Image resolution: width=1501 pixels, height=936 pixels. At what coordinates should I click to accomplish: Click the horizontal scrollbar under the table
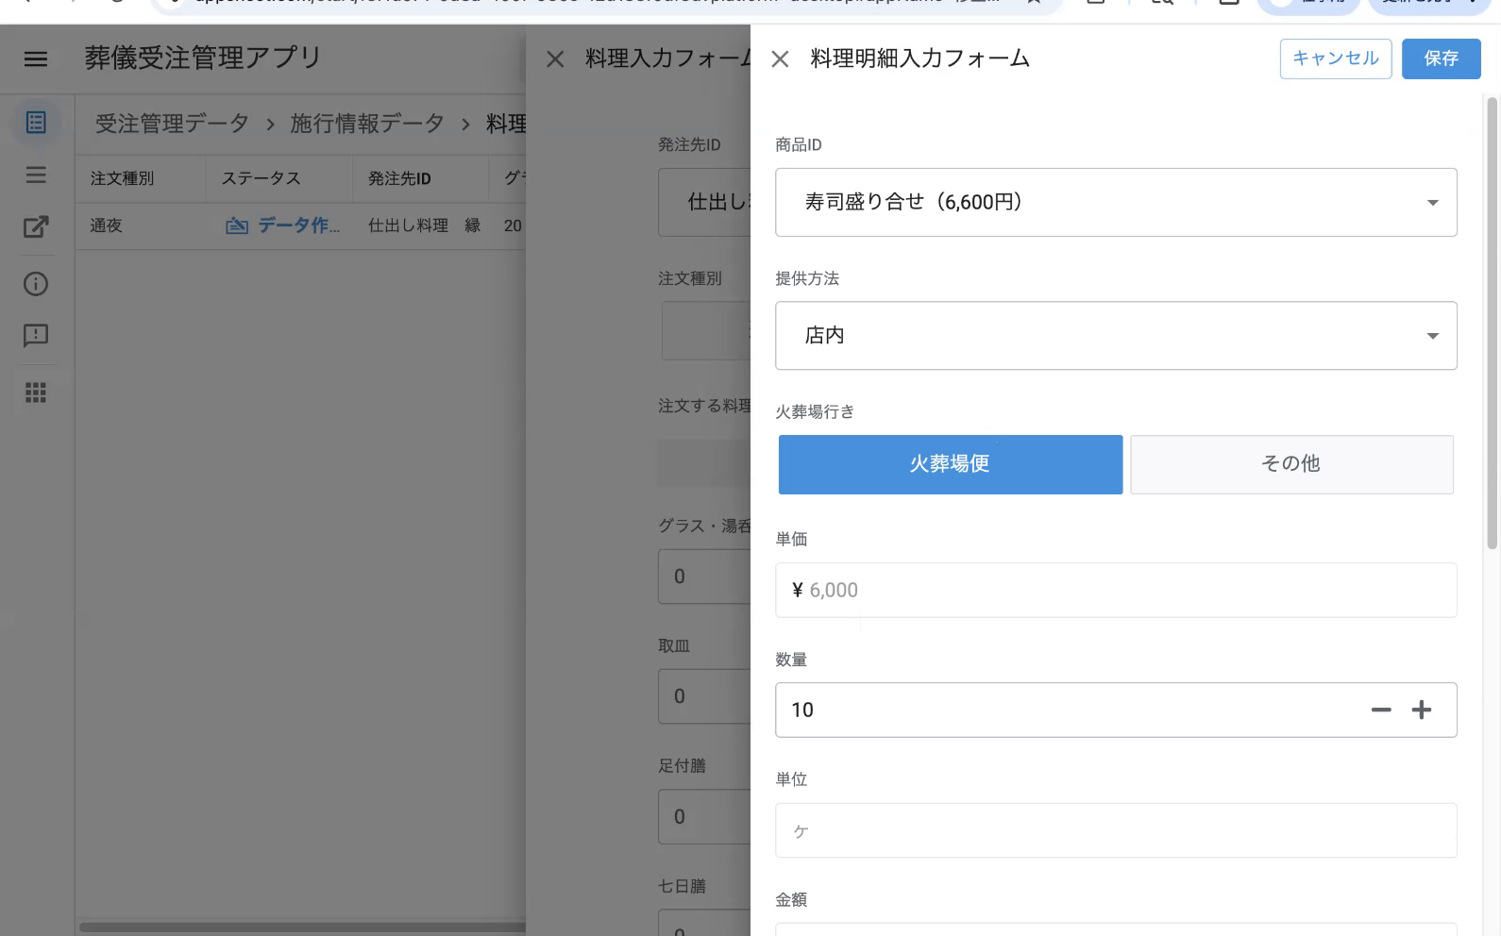click(x=302, y=928)
